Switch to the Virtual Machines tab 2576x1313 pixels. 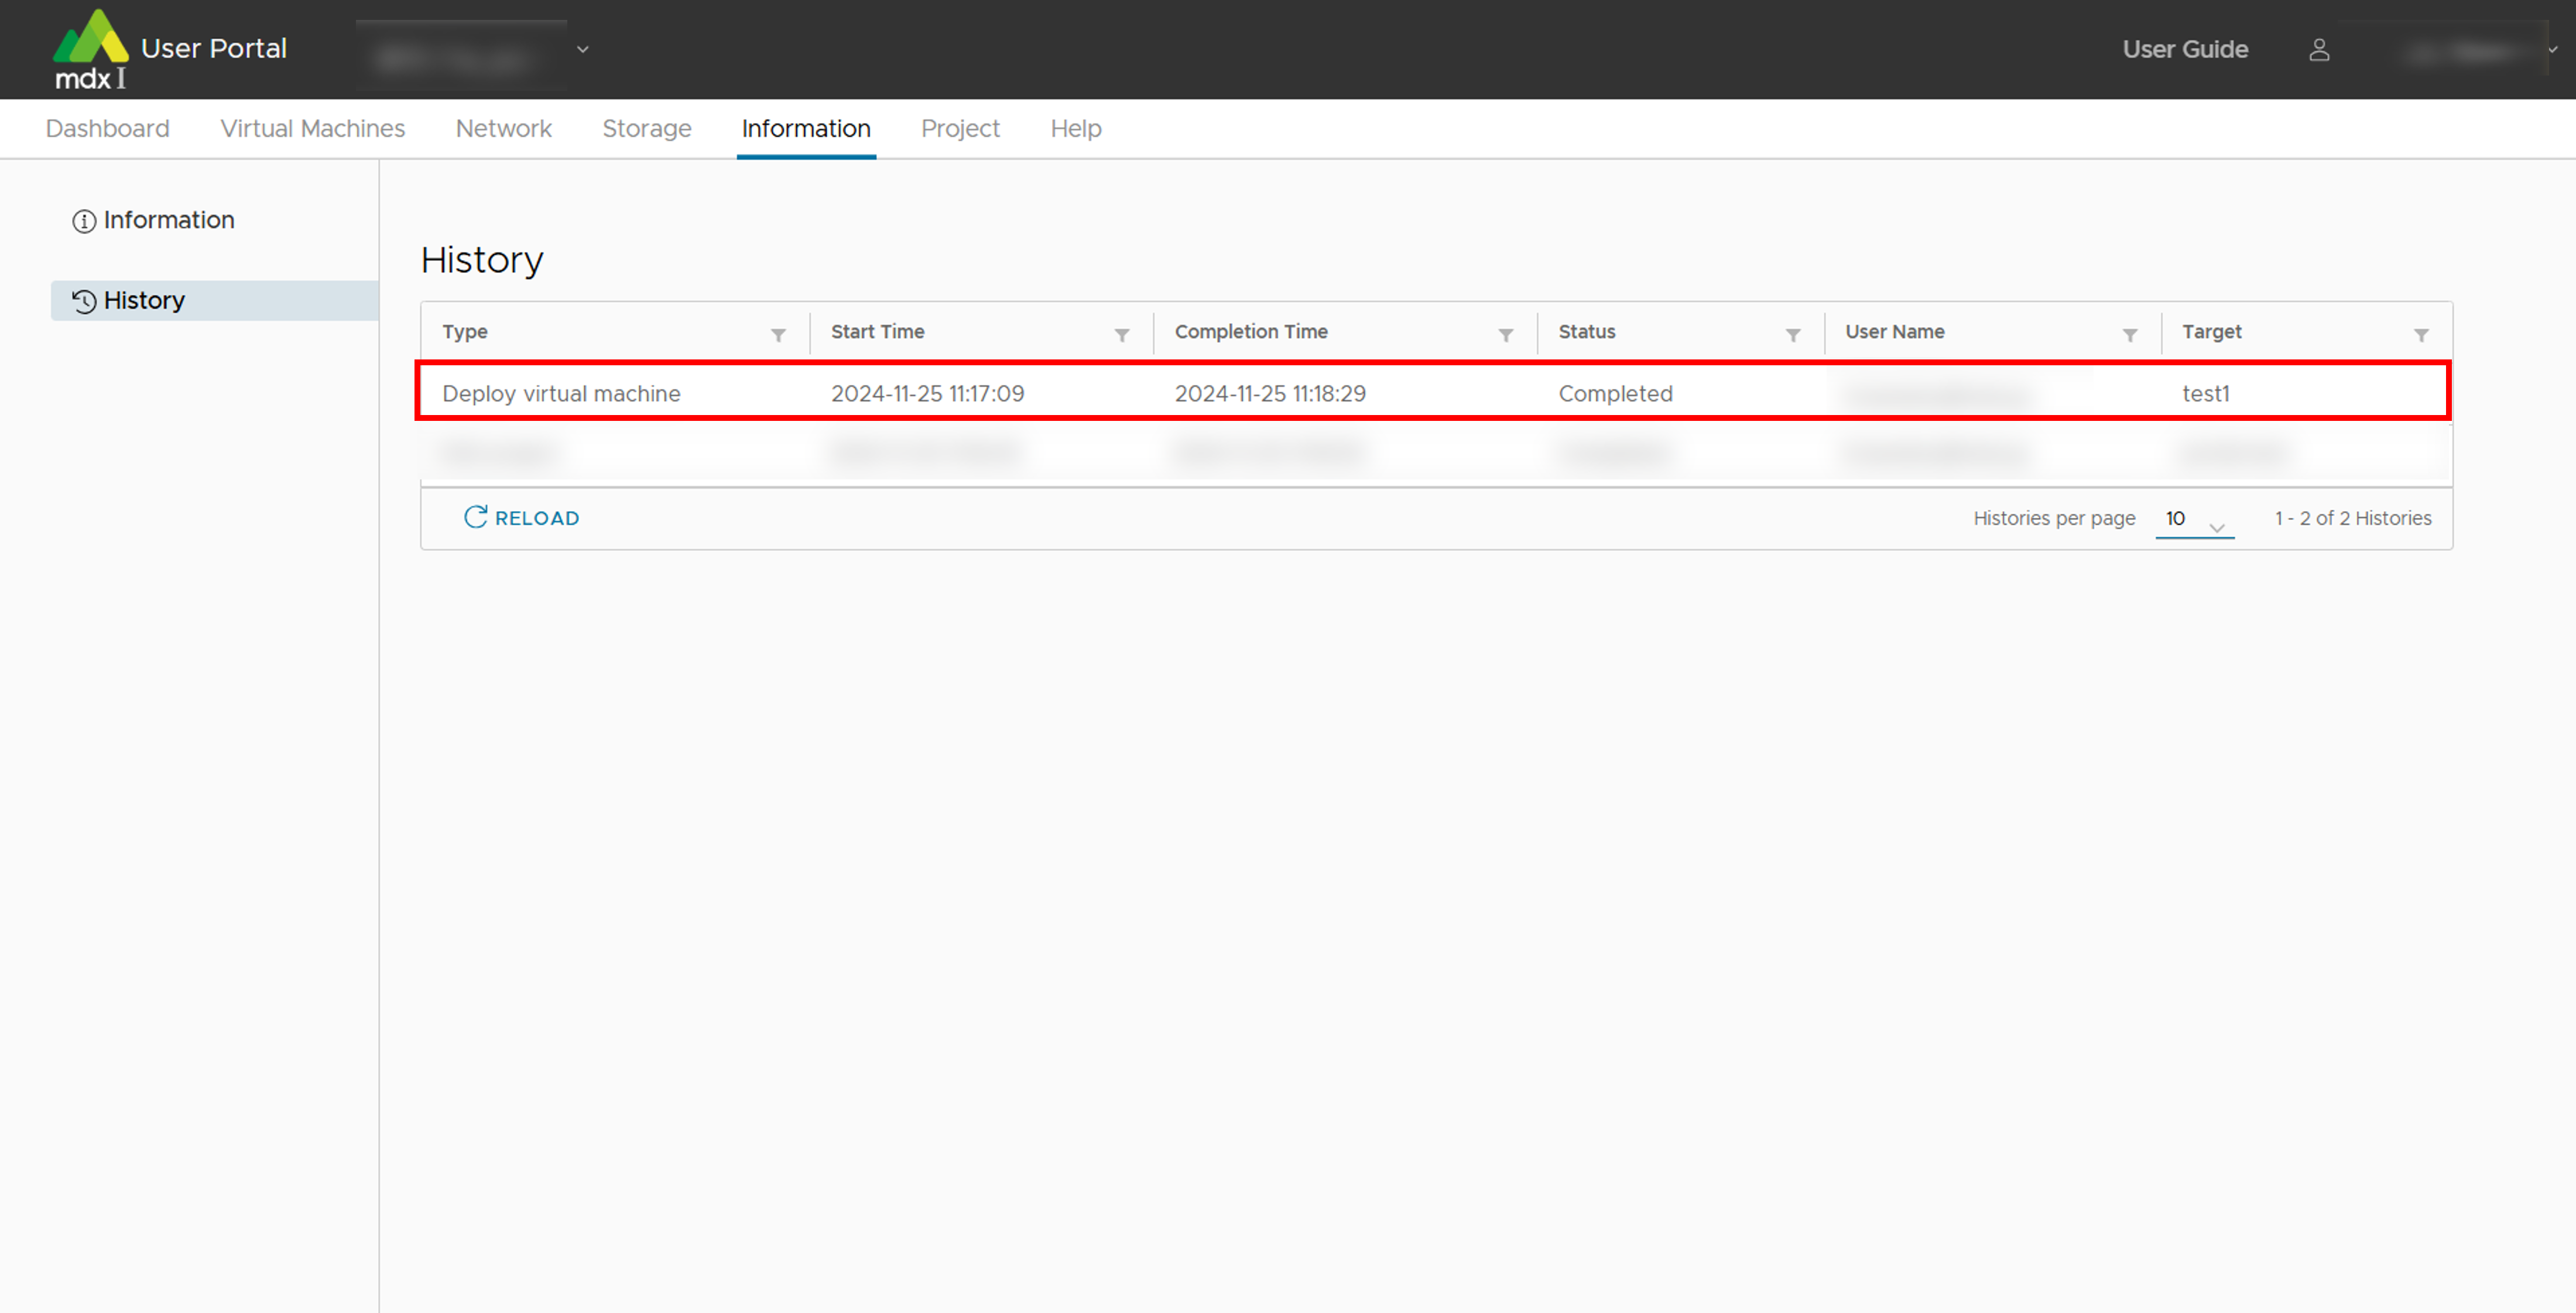[x=312, y=128]
